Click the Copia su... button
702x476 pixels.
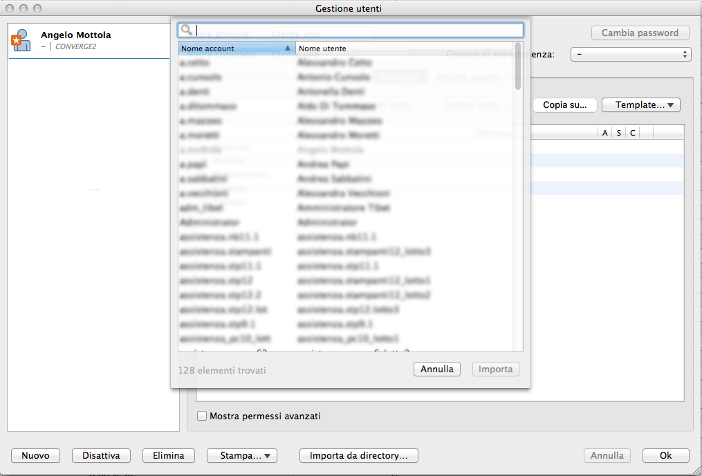tap(564, 105)
